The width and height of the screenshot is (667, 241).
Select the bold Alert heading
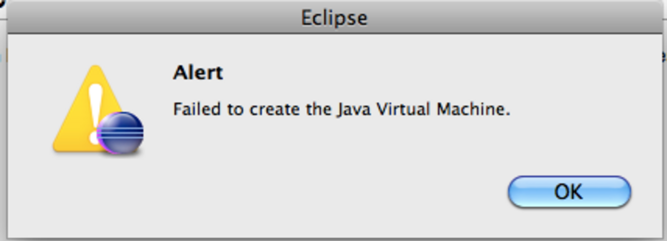(198, 73)
